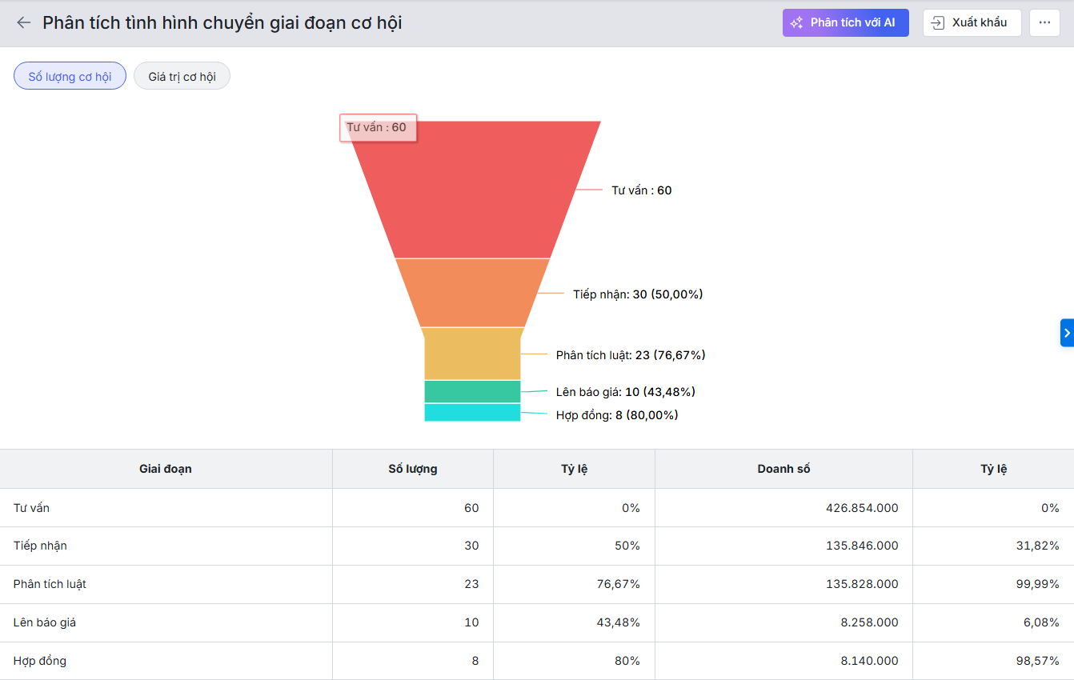The image size is (1074, 680).
Task: Open the three-dot more options menu
Action: (1044, 22)
